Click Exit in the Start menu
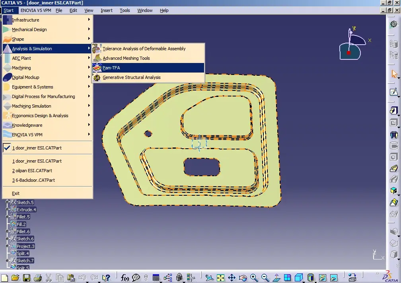Screen dimensions: 401x283 point(47,194)
